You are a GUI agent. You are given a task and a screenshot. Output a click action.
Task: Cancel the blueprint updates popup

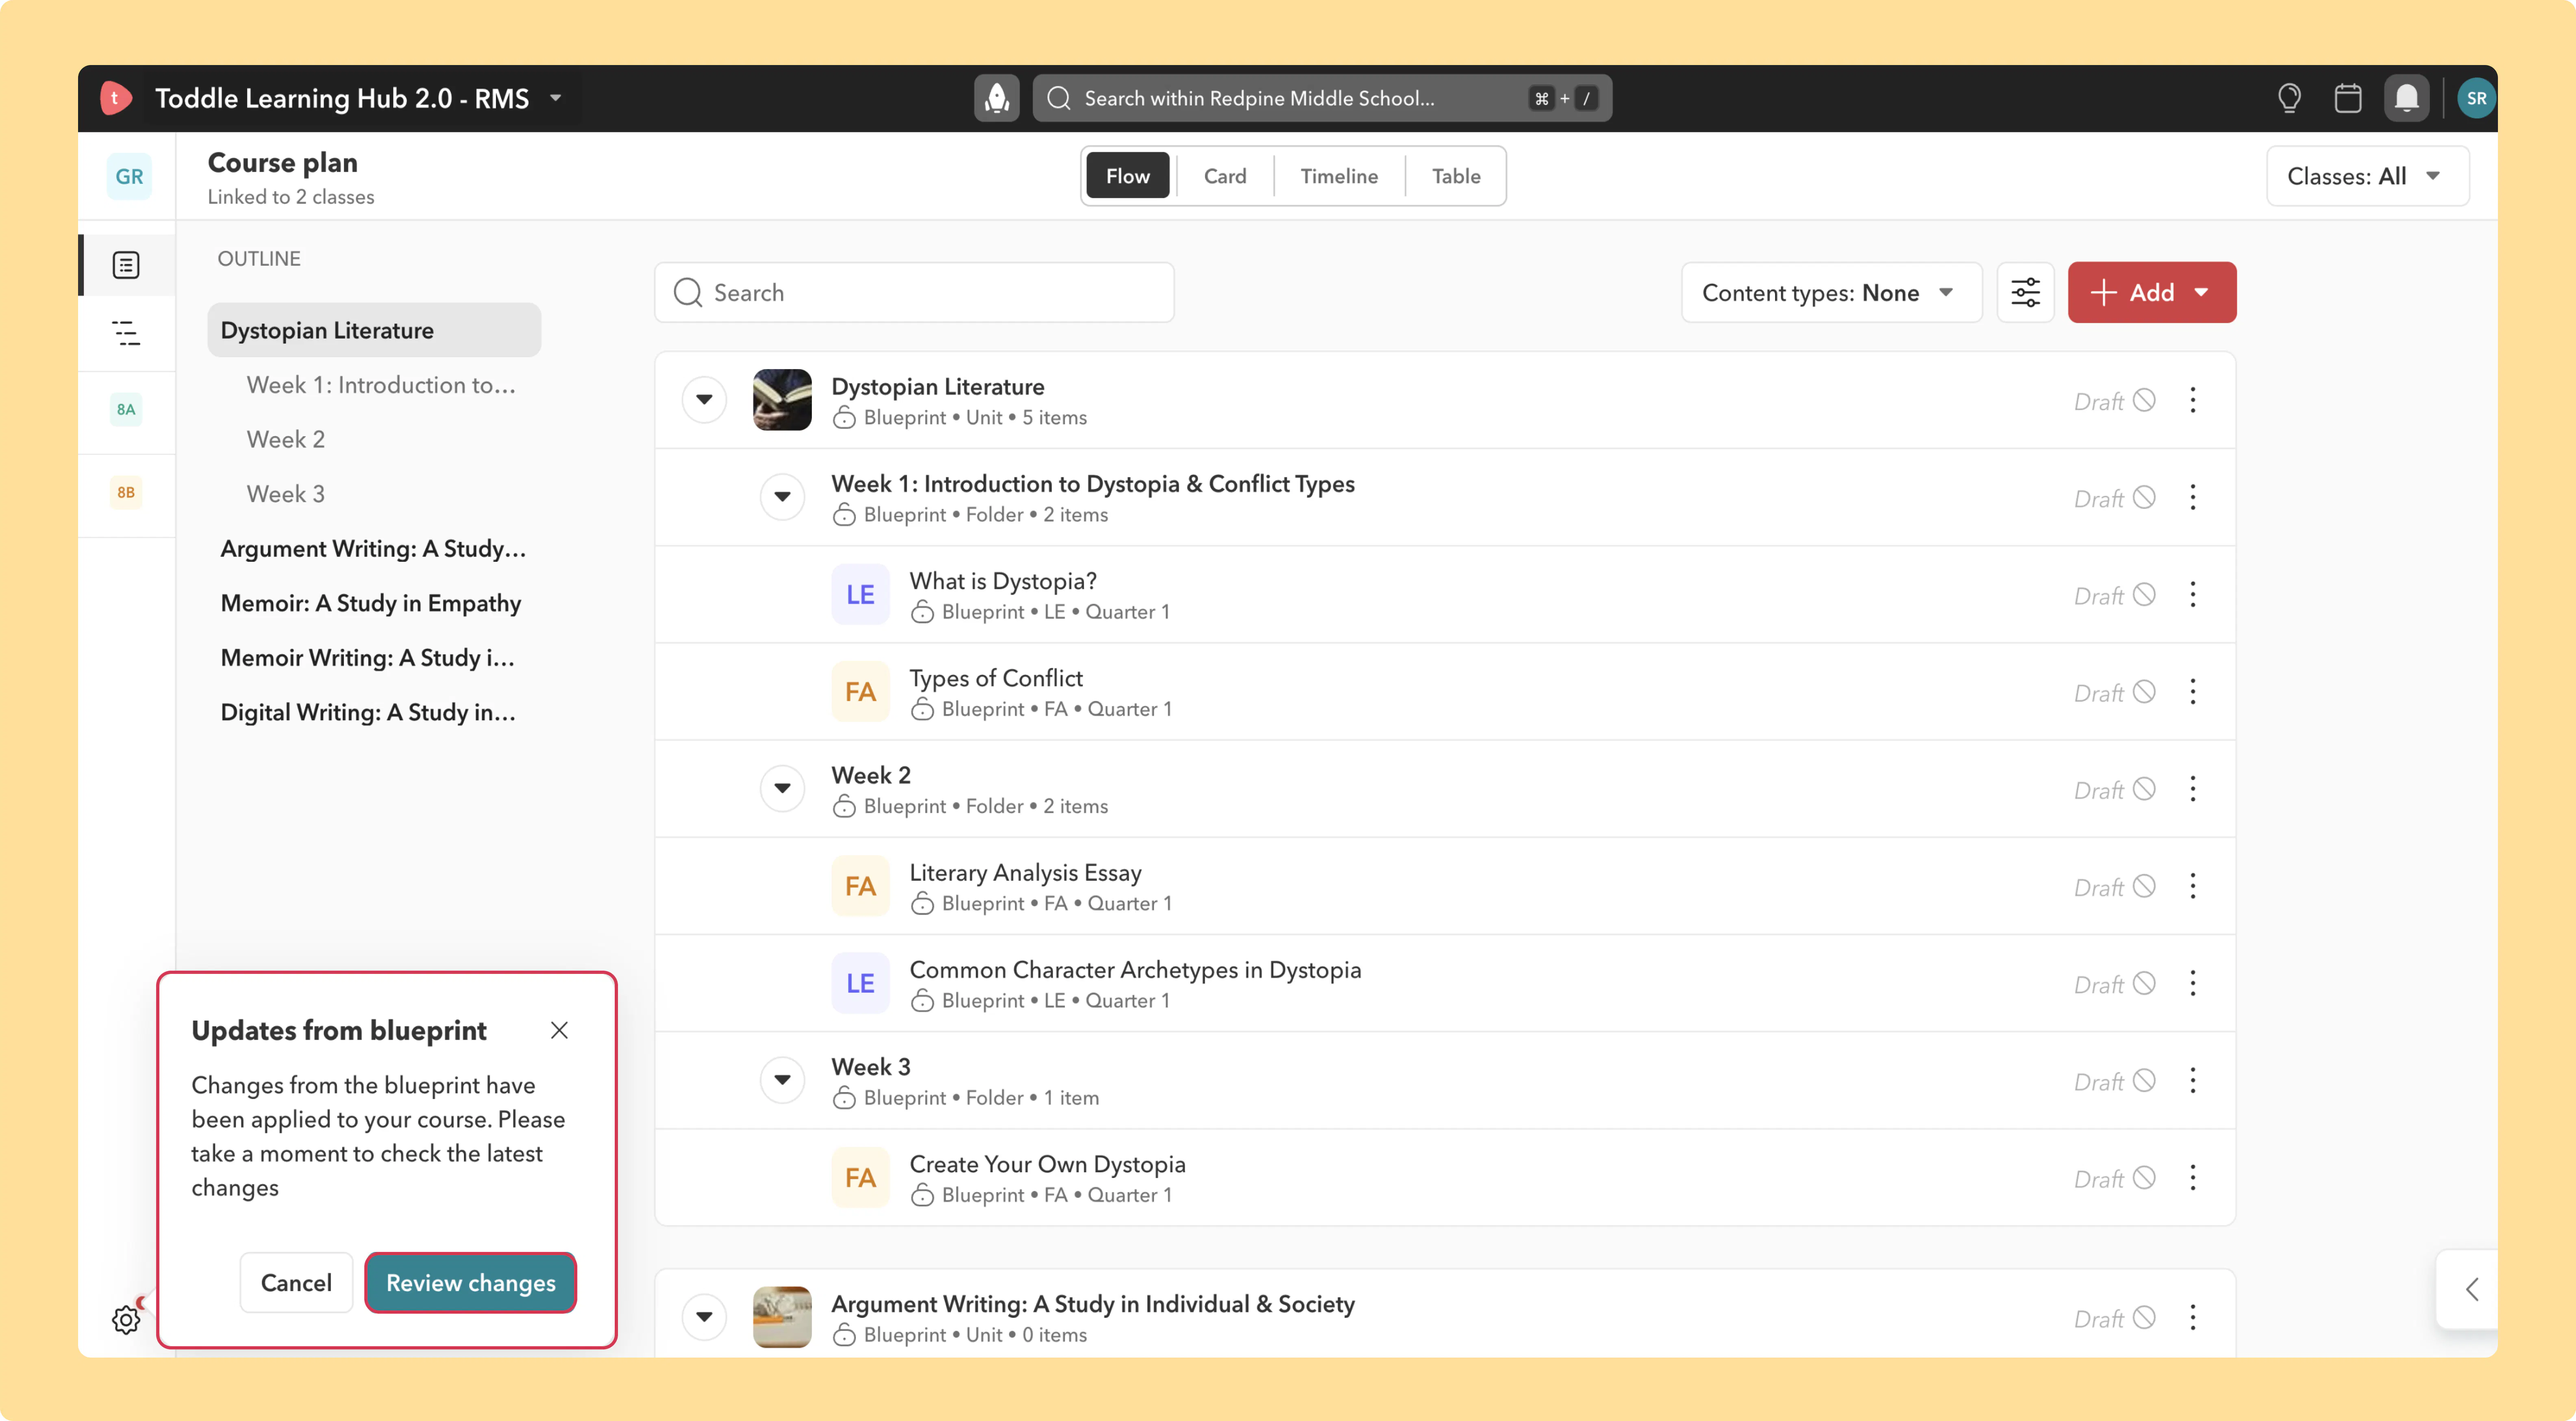click(x=296, y=1283)
